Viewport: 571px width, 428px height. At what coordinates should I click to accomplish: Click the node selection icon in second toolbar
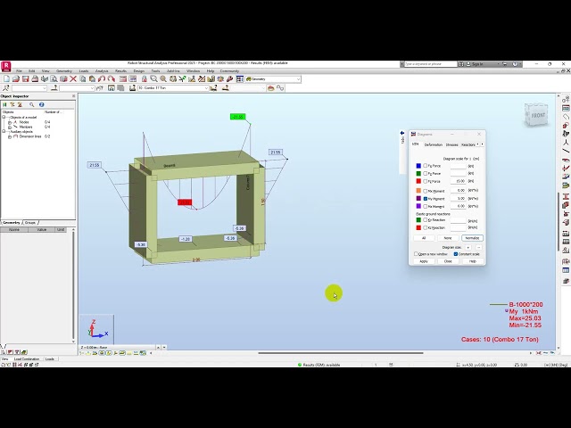(6, 88)
